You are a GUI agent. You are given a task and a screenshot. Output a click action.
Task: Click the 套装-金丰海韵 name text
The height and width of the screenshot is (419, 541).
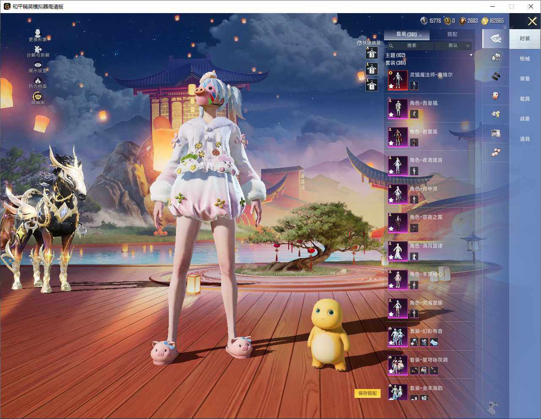426,388
